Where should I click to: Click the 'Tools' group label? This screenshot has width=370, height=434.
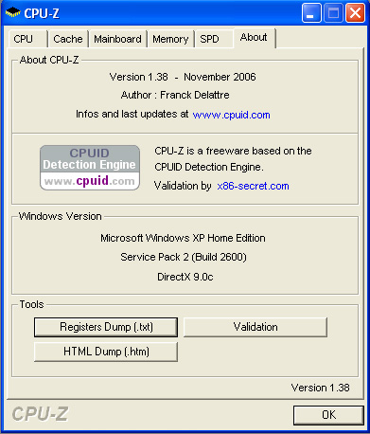(31, 304)
